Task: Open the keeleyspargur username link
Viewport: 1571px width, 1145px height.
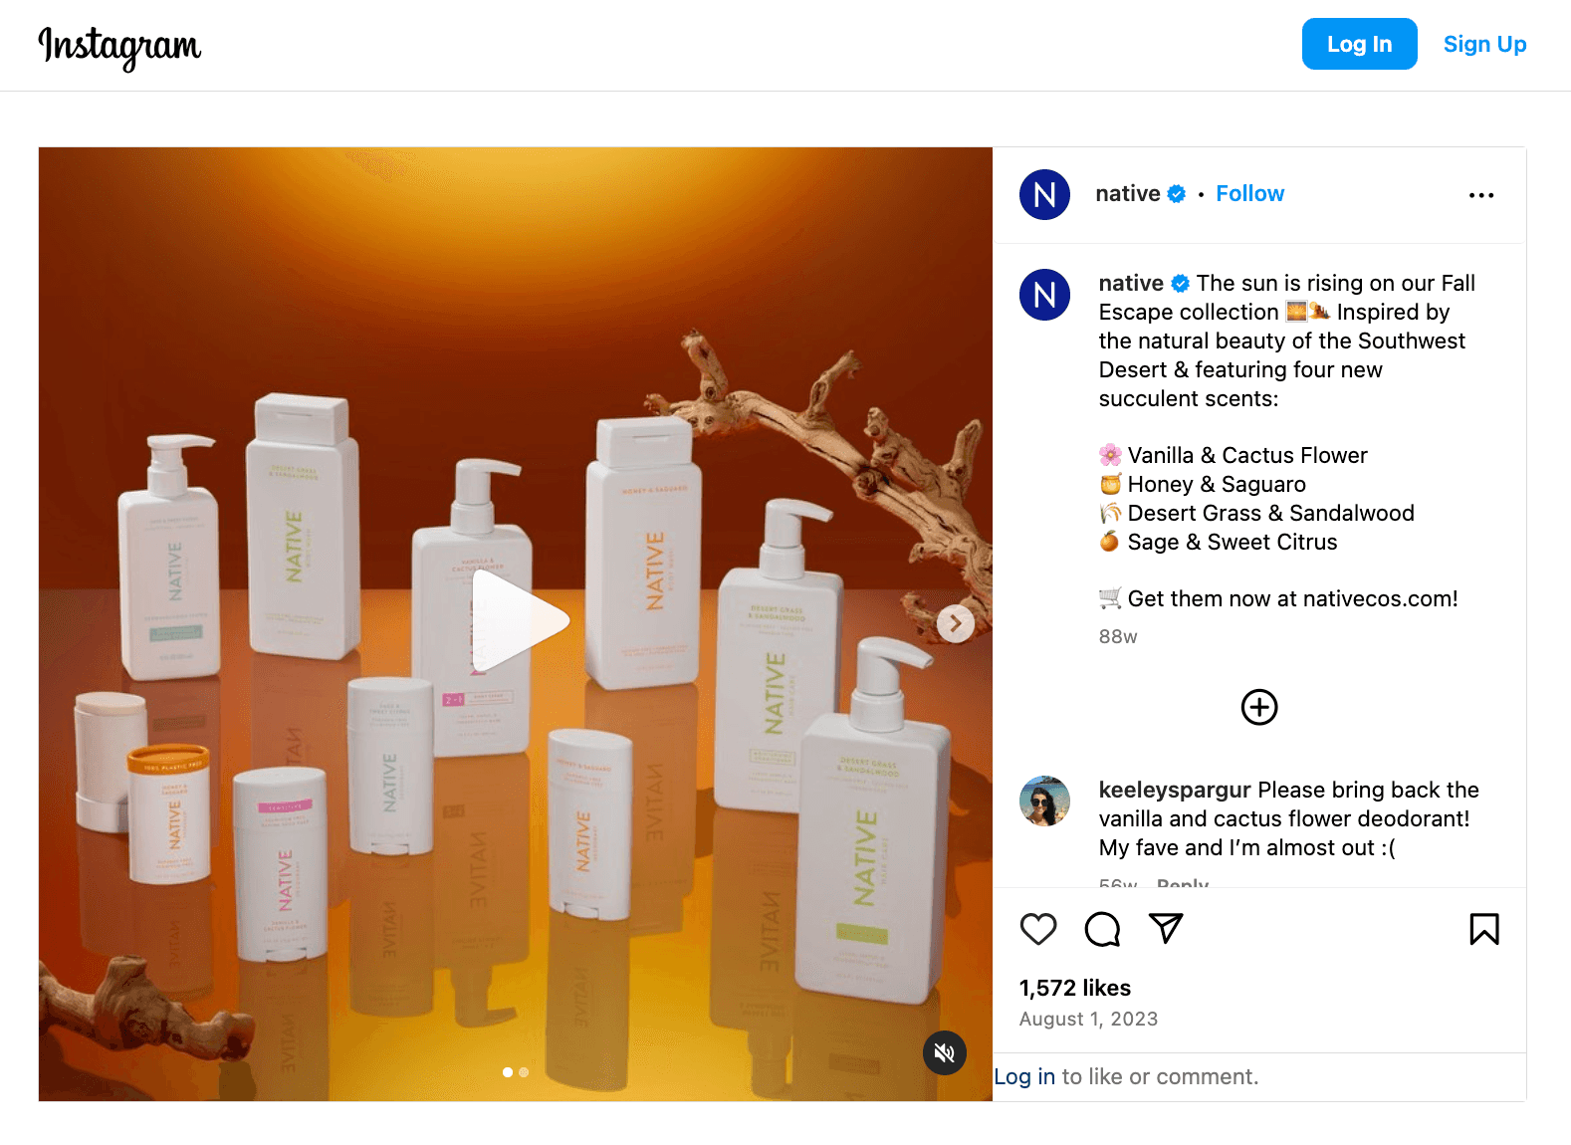Action: (1175, 790)
